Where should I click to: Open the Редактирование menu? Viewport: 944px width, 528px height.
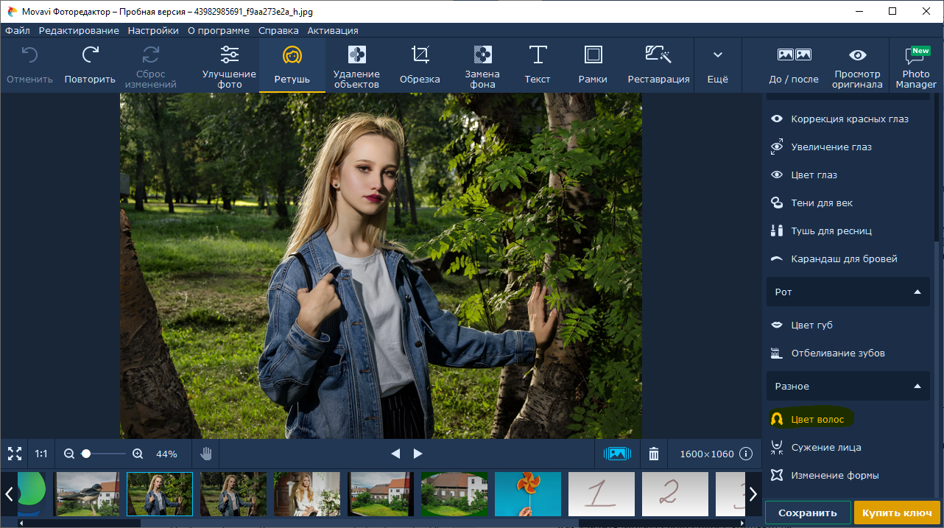[79, 30]
